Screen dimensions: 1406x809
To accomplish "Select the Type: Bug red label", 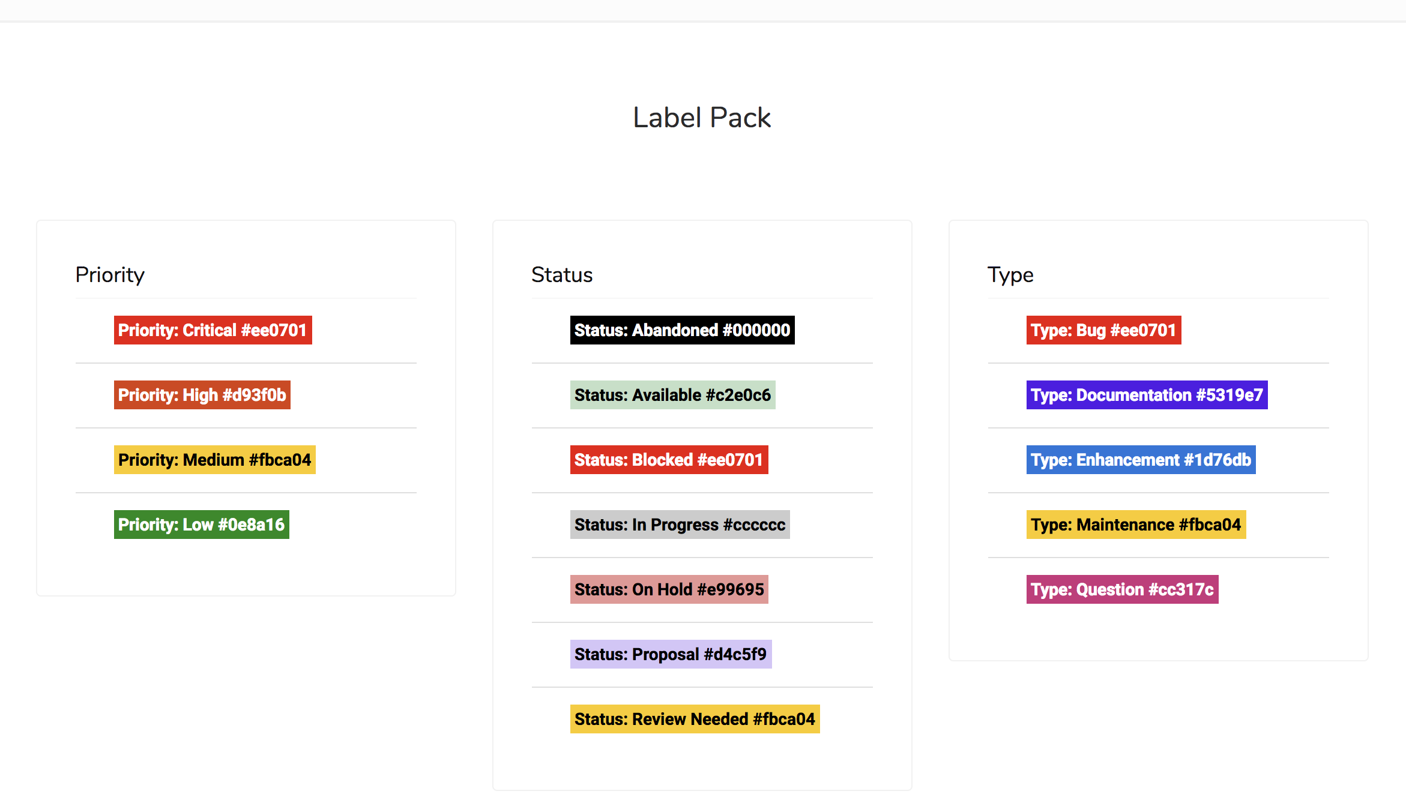I will (x=1103, y=330).
